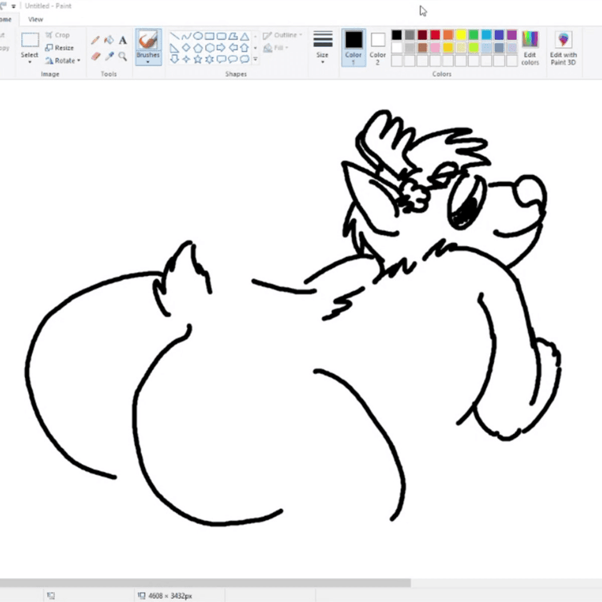Switch to the Color 2 background selector
The width and height of the screenshot is (602, 602).
click(x=377, y=48)
